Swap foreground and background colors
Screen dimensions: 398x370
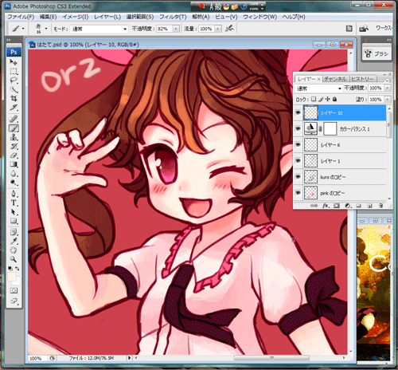pyautogui.click(x=18, y=269)
